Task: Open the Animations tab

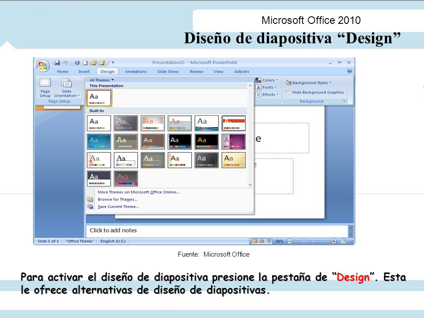Action: pyautogui.click(x=136, y=72)
